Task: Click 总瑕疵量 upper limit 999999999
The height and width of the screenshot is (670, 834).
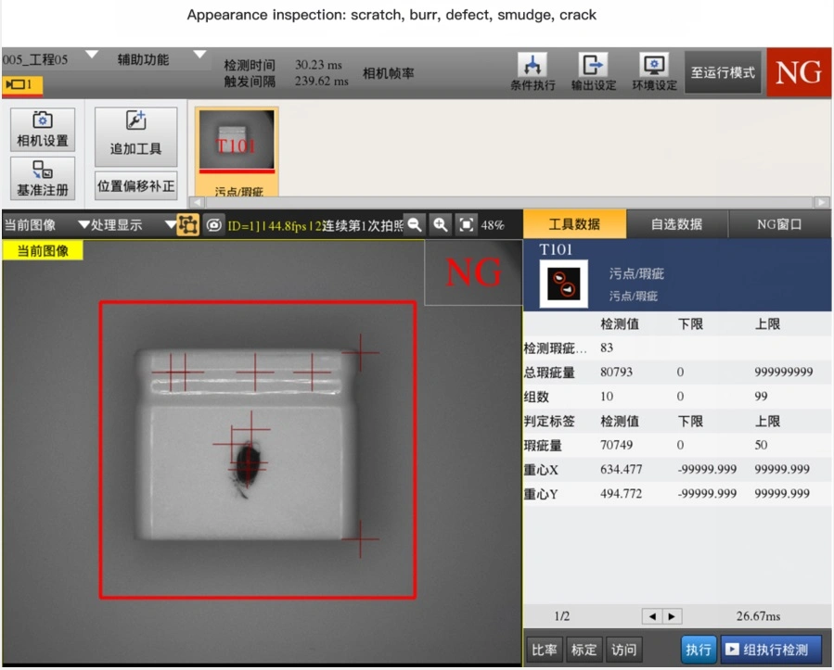Action: [x=784, y=372]
